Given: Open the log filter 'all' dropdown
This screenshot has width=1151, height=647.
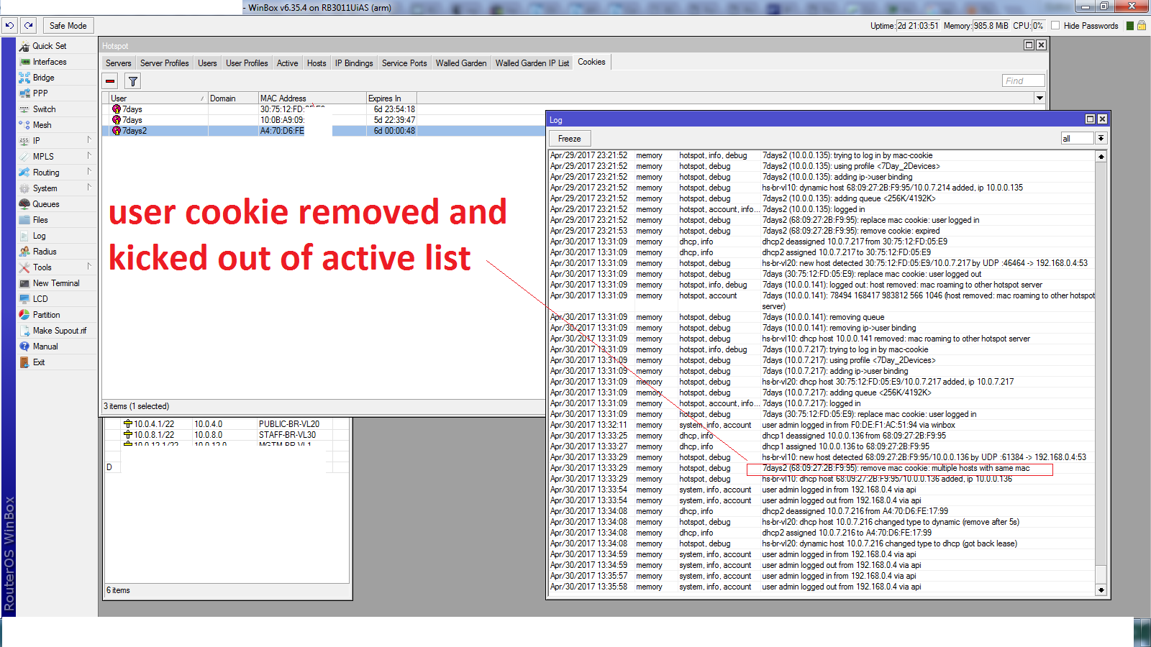Looking at the screenshot, I should 1101,138.
